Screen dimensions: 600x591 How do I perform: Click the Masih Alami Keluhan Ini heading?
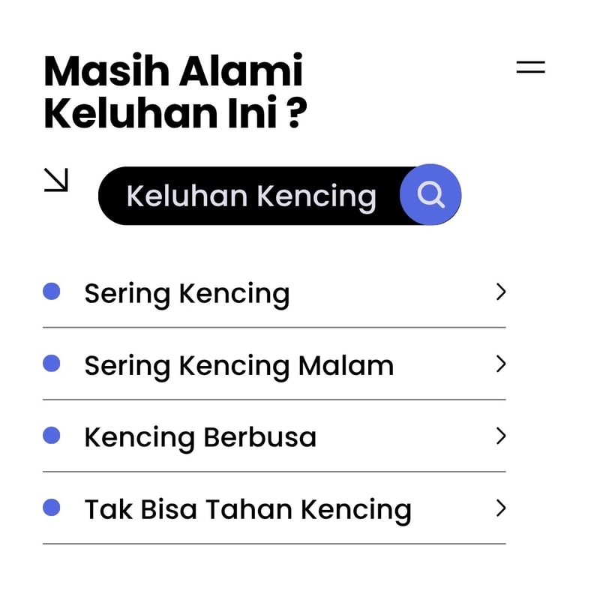[175, 93]
